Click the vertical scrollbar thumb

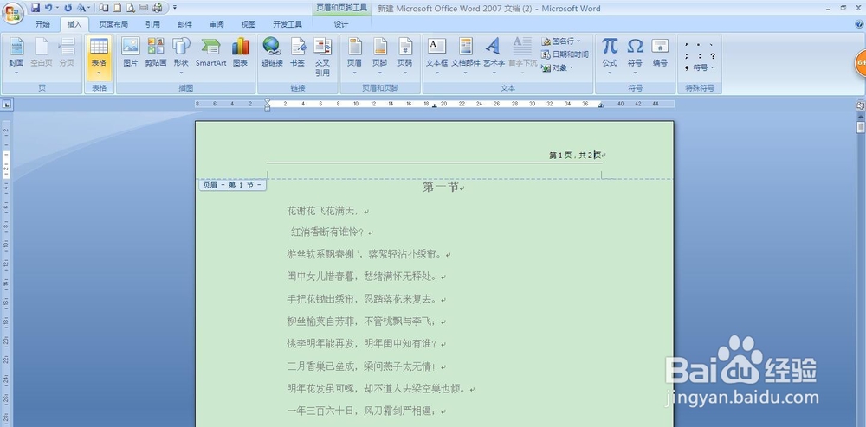tap(861, 127)
